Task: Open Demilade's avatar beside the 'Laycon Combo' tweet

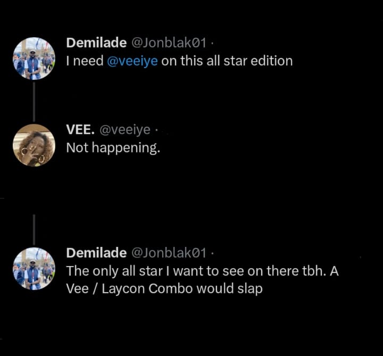Action: pos(34,269)
